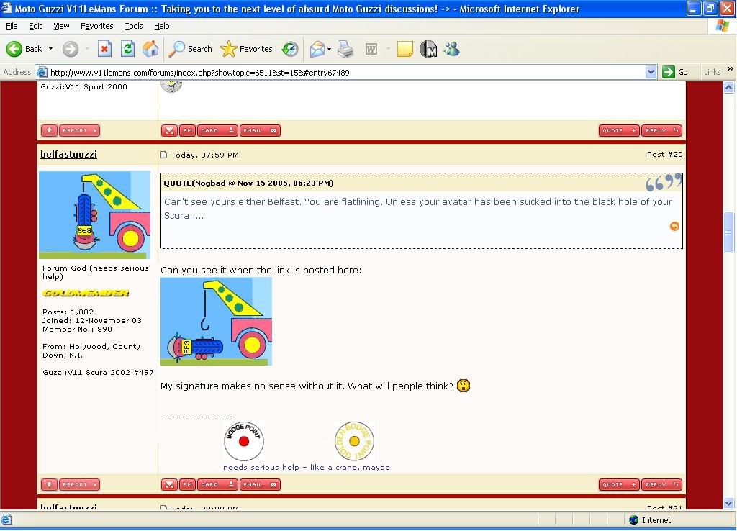Open the File menu
This screenshot has height=531, width=737.
click(x=12, y=26)
